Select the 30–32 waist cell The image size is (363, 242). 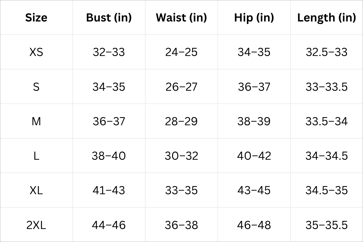click(x=181, y=156)
